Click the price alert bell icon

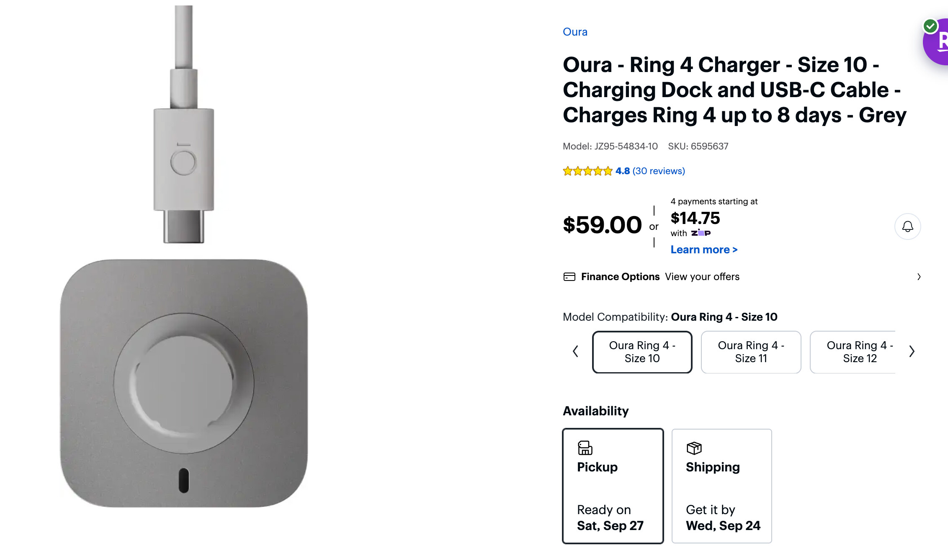[x=907, y=227]
